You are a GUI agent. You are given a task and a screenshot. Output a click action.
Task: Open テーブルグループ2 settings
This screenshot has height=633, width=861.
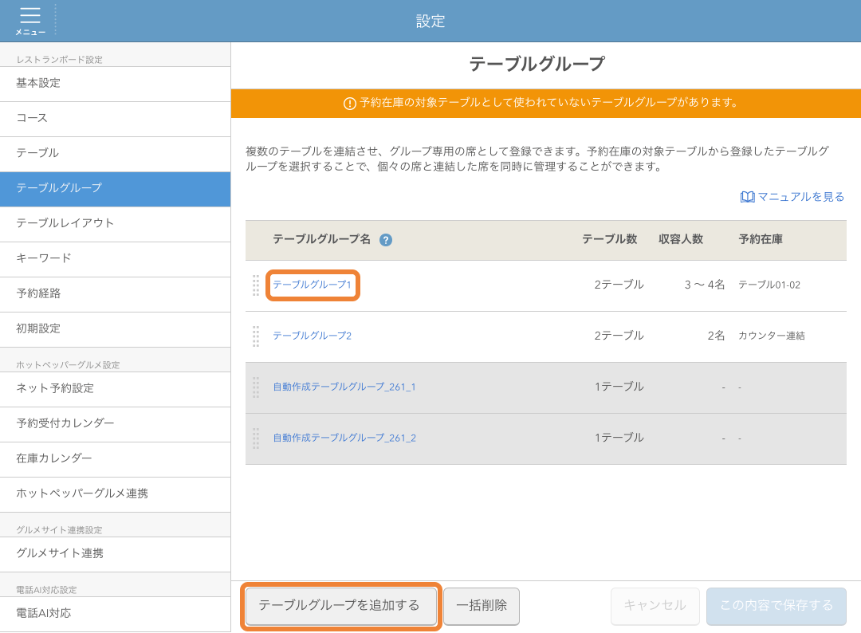[x=313, y=336]
